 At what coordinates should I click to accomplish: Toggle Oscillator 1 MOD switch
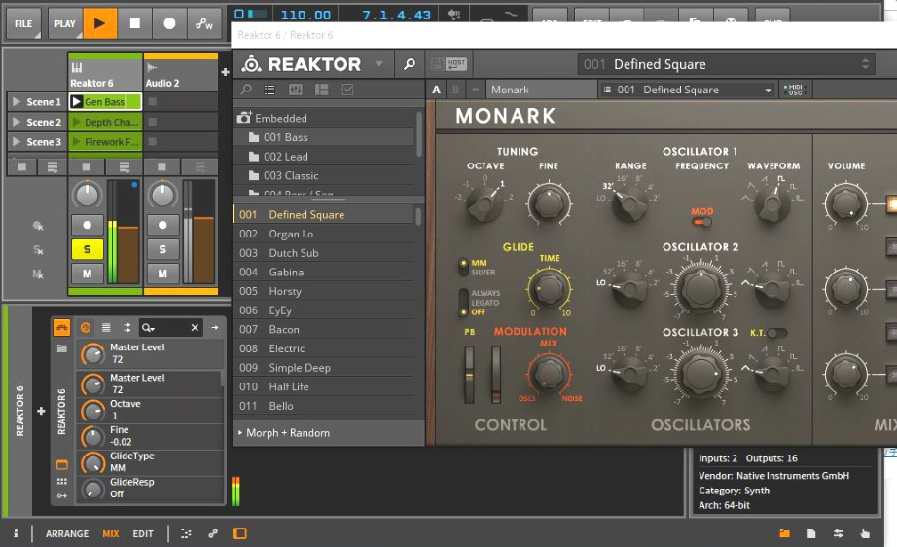point(701,222)
